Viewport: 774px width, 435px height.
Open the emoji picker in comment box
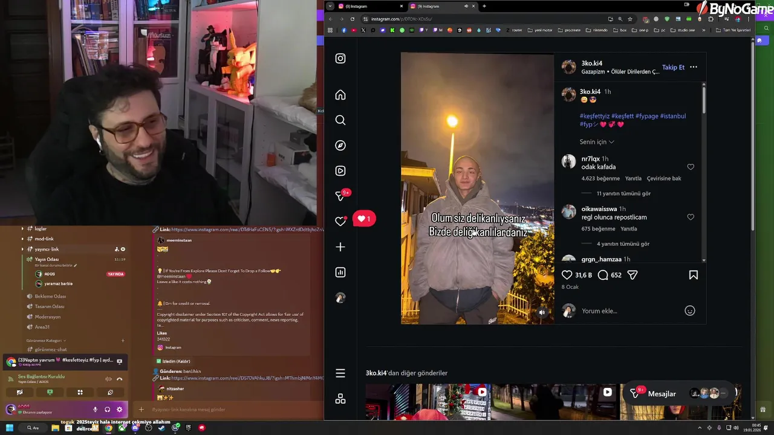coord(689,311)
